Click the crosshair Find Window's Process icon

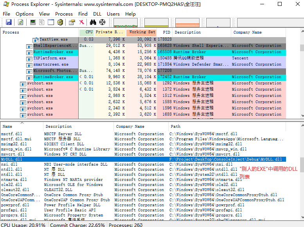(103, 22)
